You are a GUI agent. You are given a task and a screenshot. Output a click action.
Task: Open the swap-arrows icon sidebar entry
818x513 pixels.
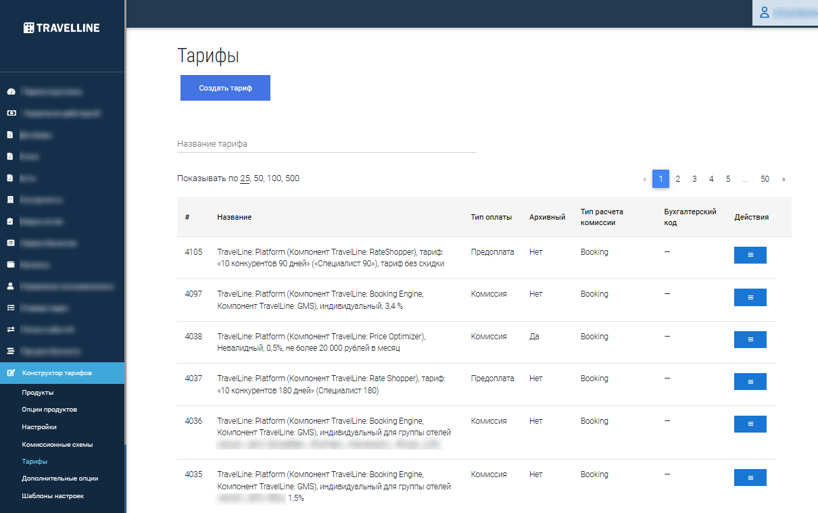point(10,329)
